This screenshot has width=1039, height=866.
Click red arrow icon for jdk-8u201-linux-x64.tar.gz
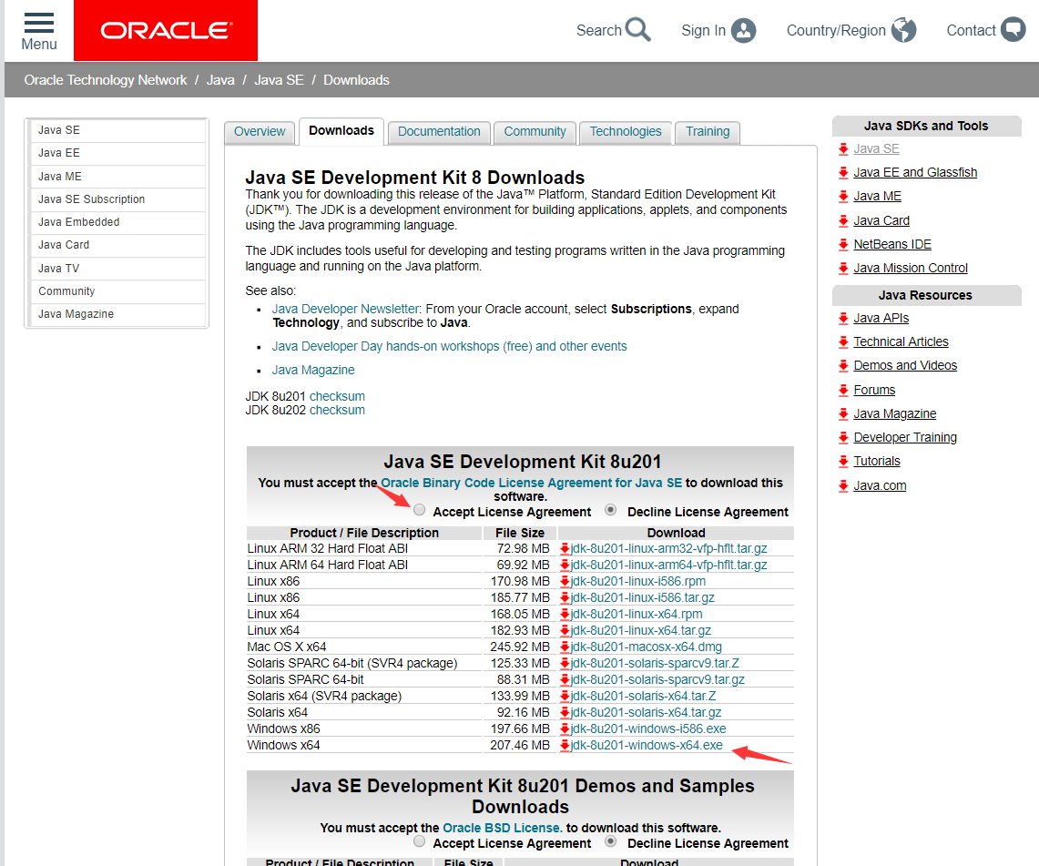(x=565, y=630)
